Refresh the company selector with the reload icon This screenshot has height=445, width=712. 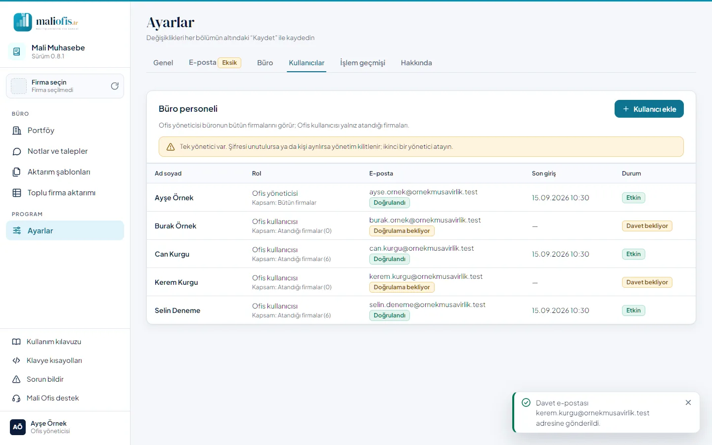coord(115,86)
